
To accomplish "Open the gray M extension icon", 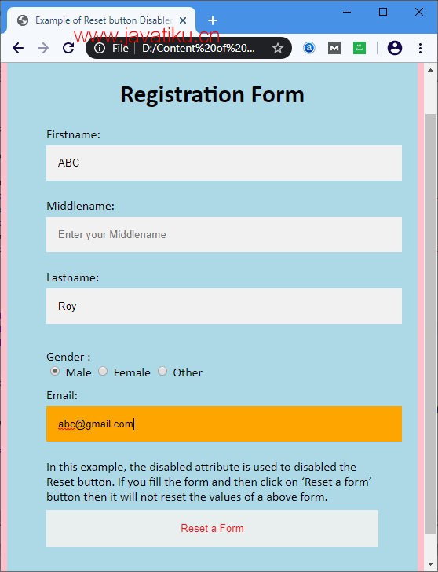I will click(x=334, y=48).
